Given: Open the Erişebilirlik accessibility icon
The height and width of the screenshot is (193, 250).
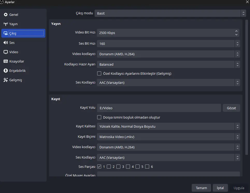Looking at the screenshot, I should [x=6, y=71].
